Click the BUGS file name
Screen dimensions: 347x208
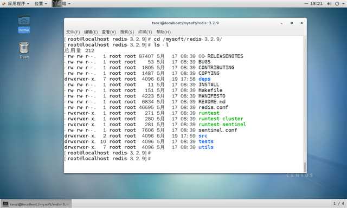coord(204,62)
